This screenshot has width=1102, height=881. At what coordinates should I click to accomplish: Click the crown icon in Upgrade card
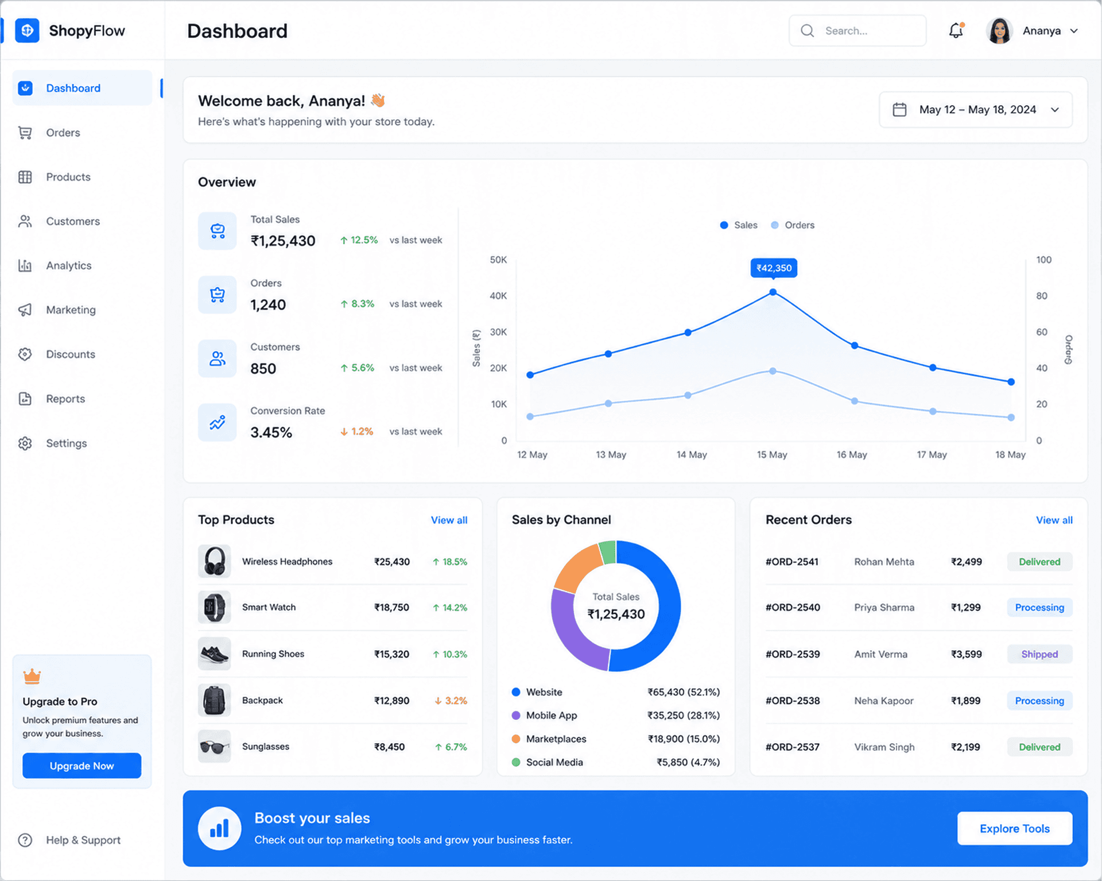coord(32,677)
